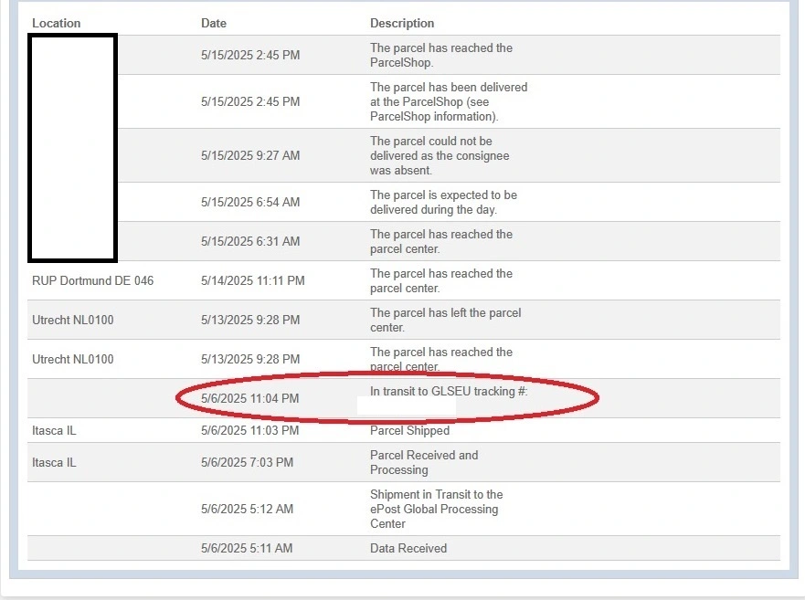This screenshot has height=600, width=805.
Task: Click 'ePost Global Processing Center' description
Action: pyautogui.click(x=436, y=509)
